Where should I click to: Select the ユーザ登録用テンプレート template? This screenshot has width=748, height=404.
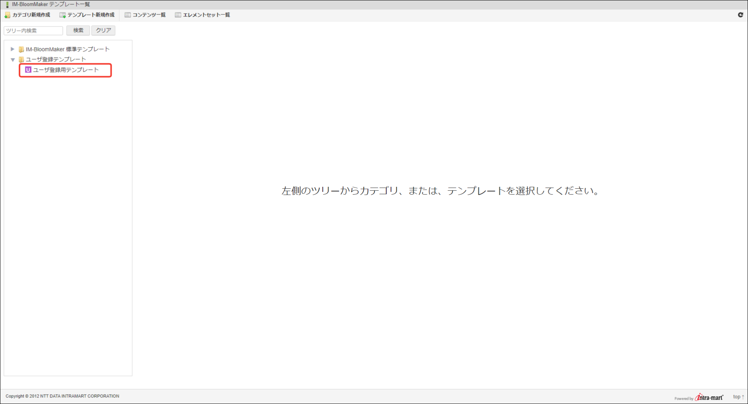(66, 70)
